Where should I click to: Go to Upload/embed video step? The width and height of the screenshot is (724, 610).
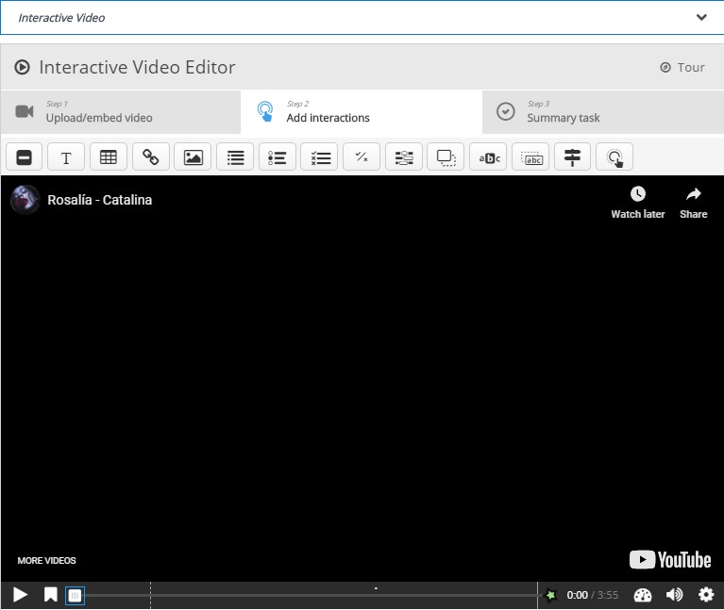click(121, 111)
